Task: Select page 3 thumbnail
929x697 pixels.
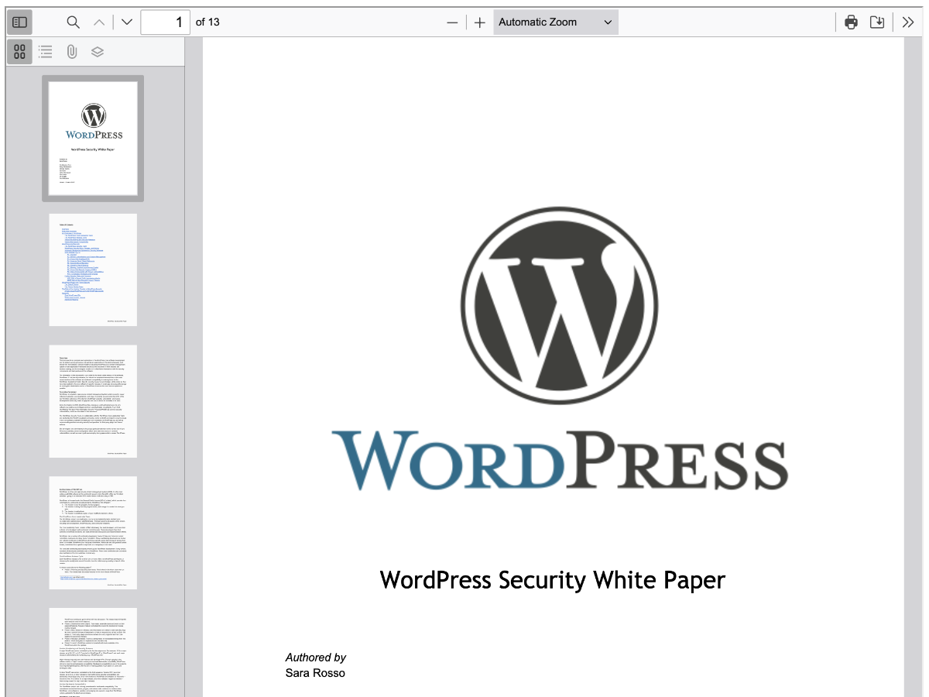Action: click(93, 401)
